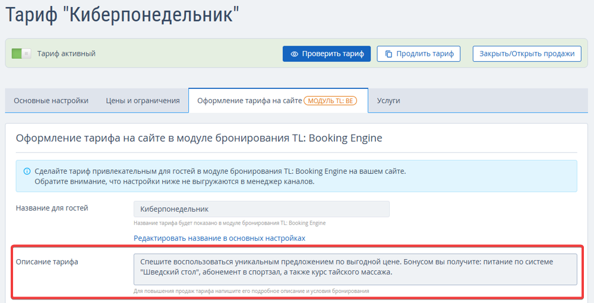Switch to the "Основные настройки" tab

pyautogui.click(x=51, y=101)
